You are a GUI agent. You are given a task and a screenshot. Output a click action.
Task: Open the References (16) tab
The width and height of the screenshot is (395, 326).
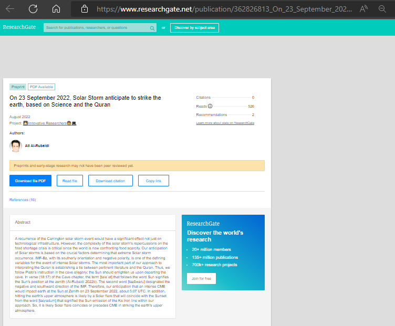point(23,200)
